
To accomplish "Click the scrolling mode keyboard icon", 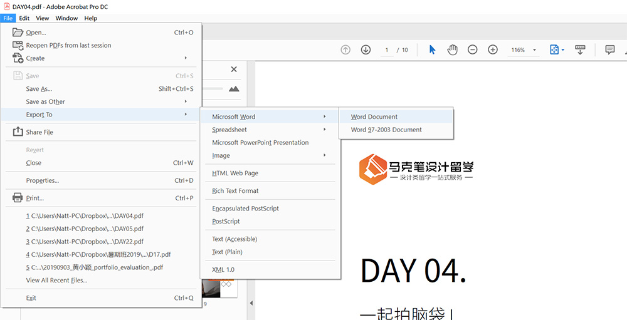I will pyautogui.click(x=579, y=50).
